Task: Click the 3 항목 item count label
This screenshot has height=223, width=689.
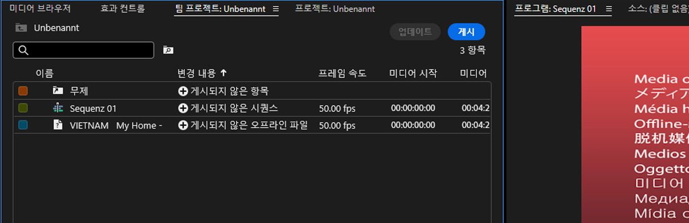Action: (473, 51)
